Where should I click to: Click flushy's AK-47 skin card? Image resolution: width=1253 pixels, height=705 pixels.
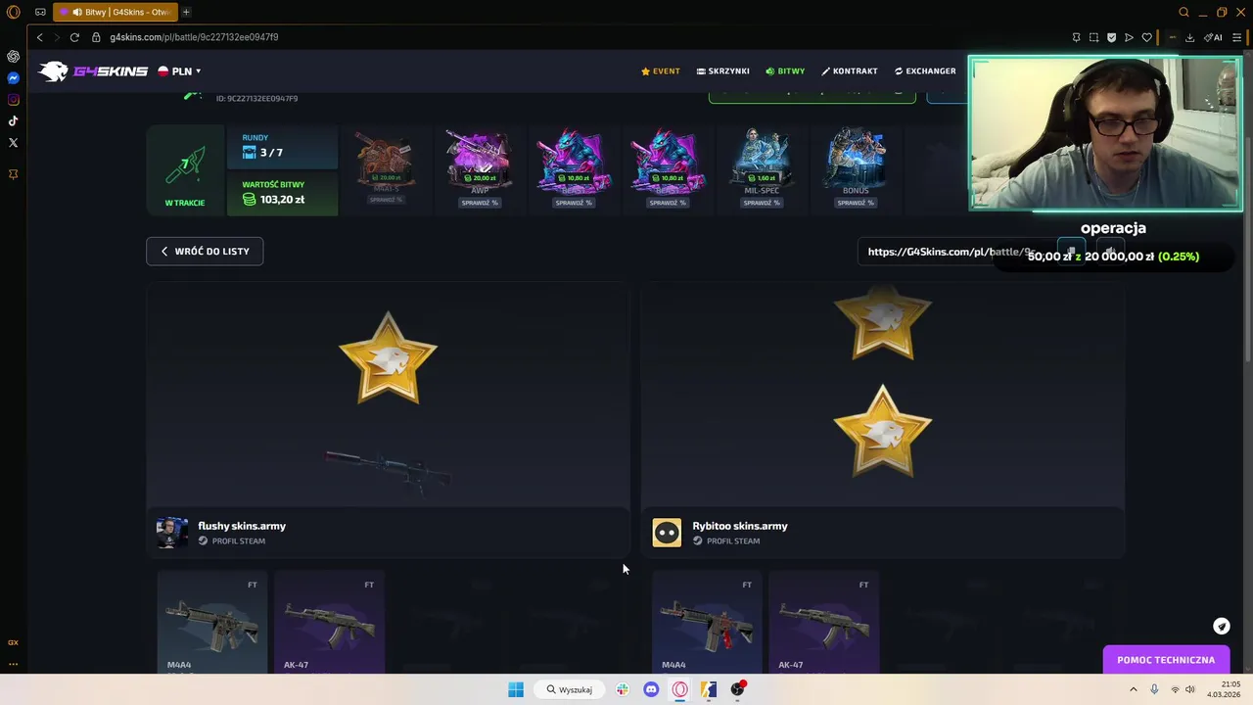coord(329,624)
